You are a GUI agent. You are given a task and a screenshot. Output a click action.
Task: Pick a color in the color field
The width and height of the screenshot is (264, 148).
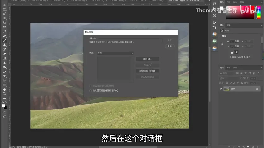(240, 12)
